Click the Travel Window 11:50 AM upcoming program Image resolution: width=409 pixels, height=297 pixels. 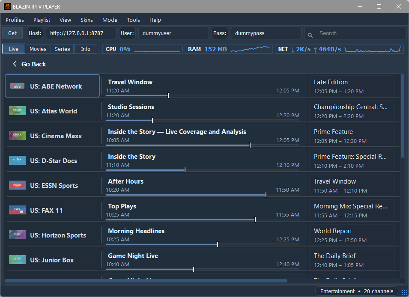(x=352, y=185)
